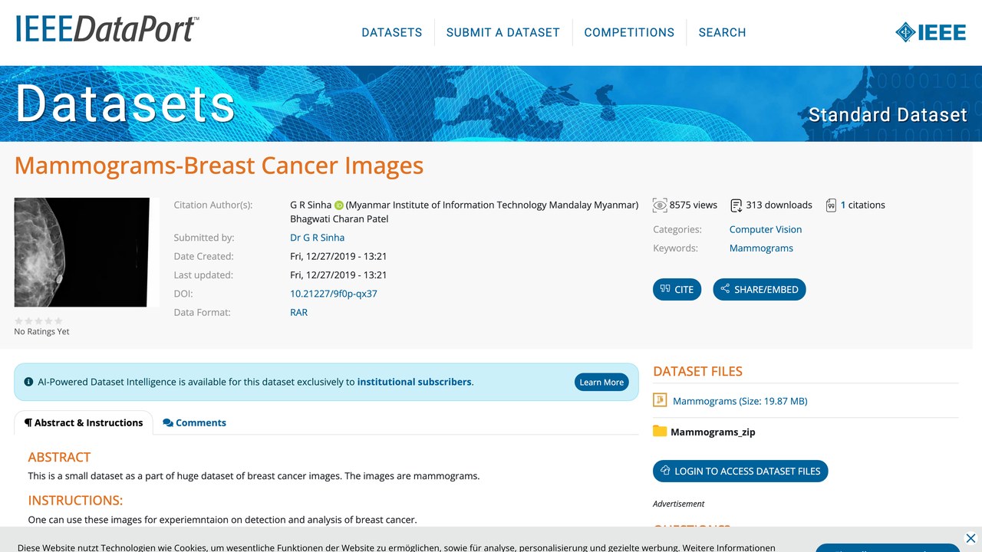
Task: Click the Mammograms archive file icon
Action: (x=660, y=400)
